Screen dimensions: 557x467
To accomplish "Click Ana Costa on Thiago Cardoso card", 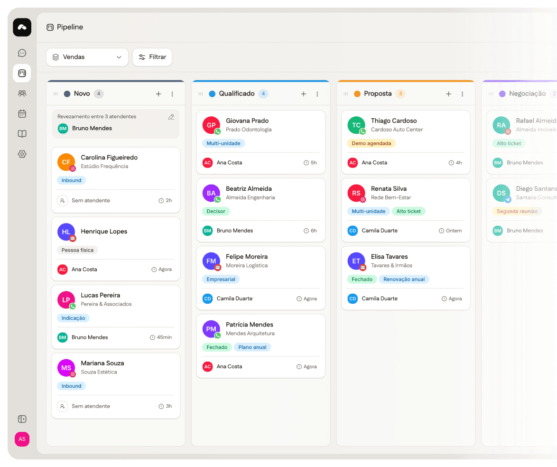I will pyautogui.click(x=374, y=162).
